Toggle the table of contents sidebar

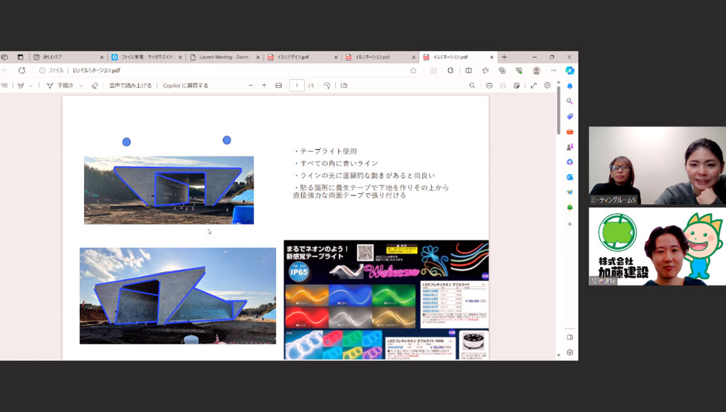coord(5,85)
